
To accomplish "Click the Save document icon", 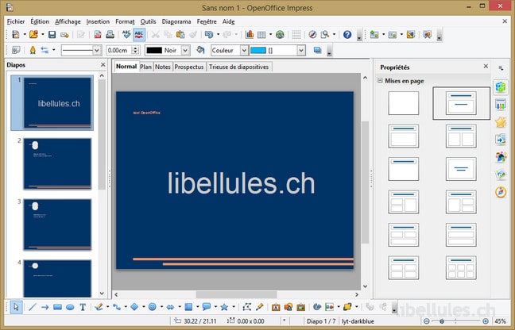I will pyautogui.click(x=52, y=34).
